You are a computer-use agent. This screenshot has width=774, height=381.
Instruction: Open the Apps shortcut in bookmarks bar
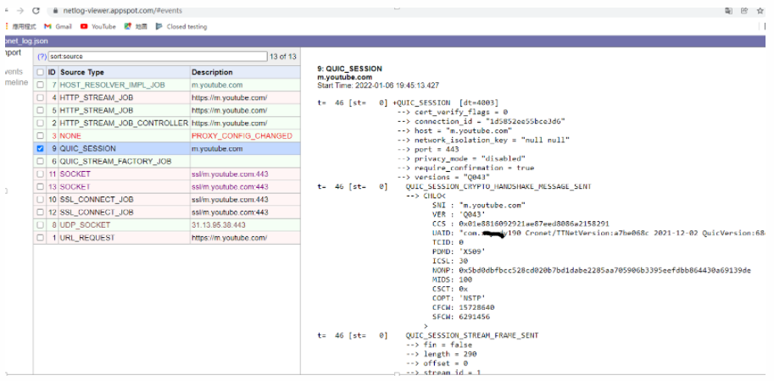[20, 26]
